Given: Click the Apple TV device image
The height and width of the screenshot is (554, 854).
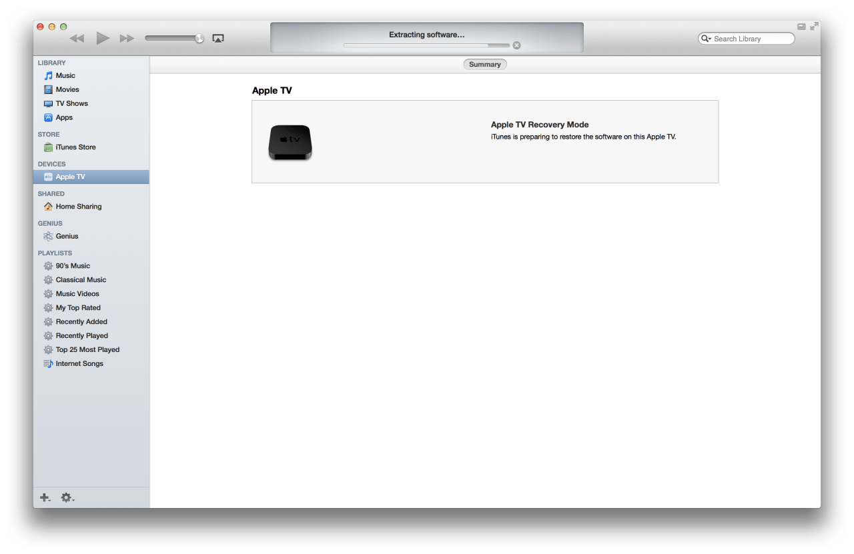Looking at the screenshot, I should (x=290, y=142).
